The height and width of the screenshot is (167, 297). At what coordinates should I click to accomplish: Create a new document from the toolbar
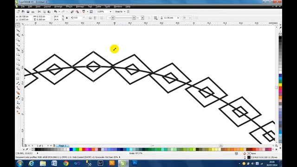18,12
